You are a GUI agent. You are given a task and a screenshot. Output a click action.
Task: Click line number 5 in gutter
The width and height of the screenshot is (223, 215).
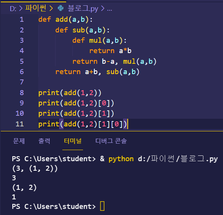(x=22, y=61)
